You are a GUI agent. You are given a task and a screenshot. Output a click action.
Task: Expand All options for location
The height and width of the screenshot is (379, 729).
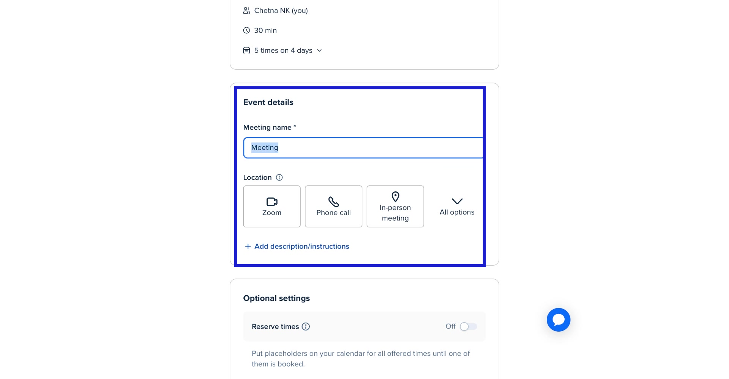click(x=457, y=207)
